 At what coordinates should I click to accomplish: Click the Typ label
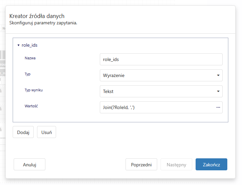click(27, 74)
